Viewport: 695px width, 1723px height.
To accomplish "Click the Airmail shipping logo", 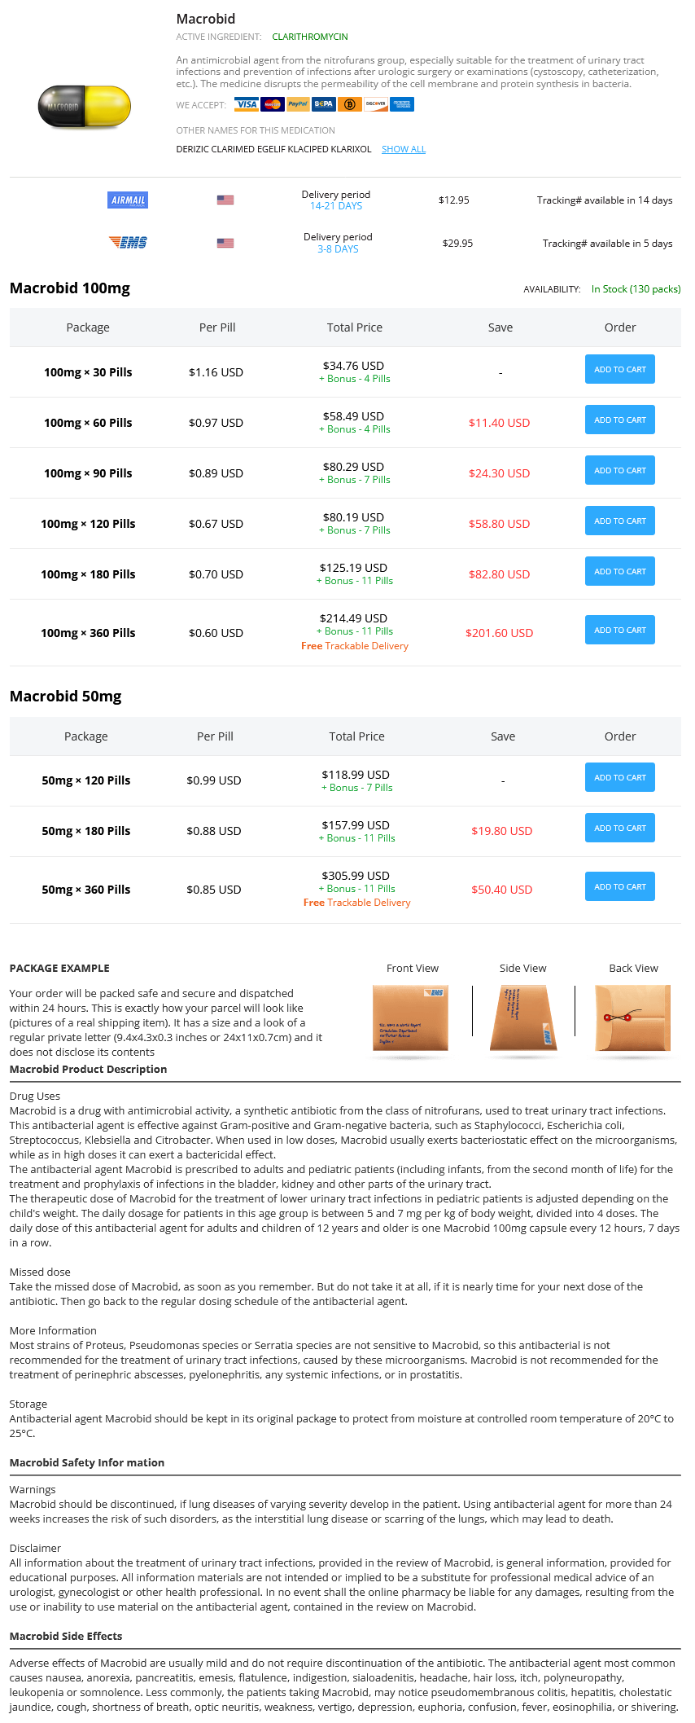I will pos(128,200).
